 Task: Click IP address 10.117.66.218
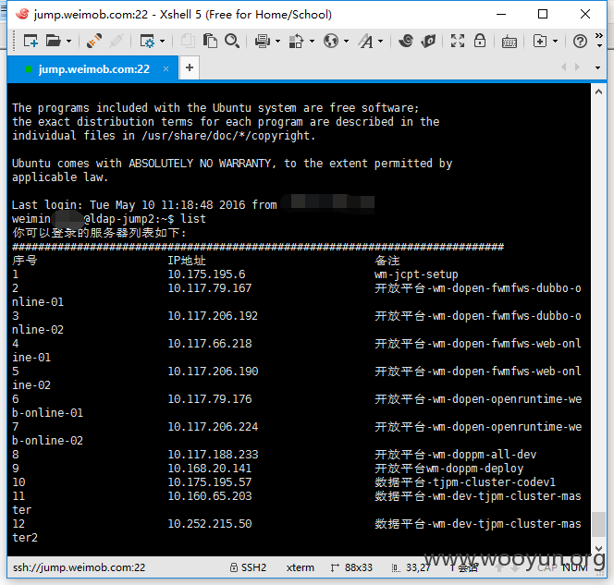pos(210,344)
